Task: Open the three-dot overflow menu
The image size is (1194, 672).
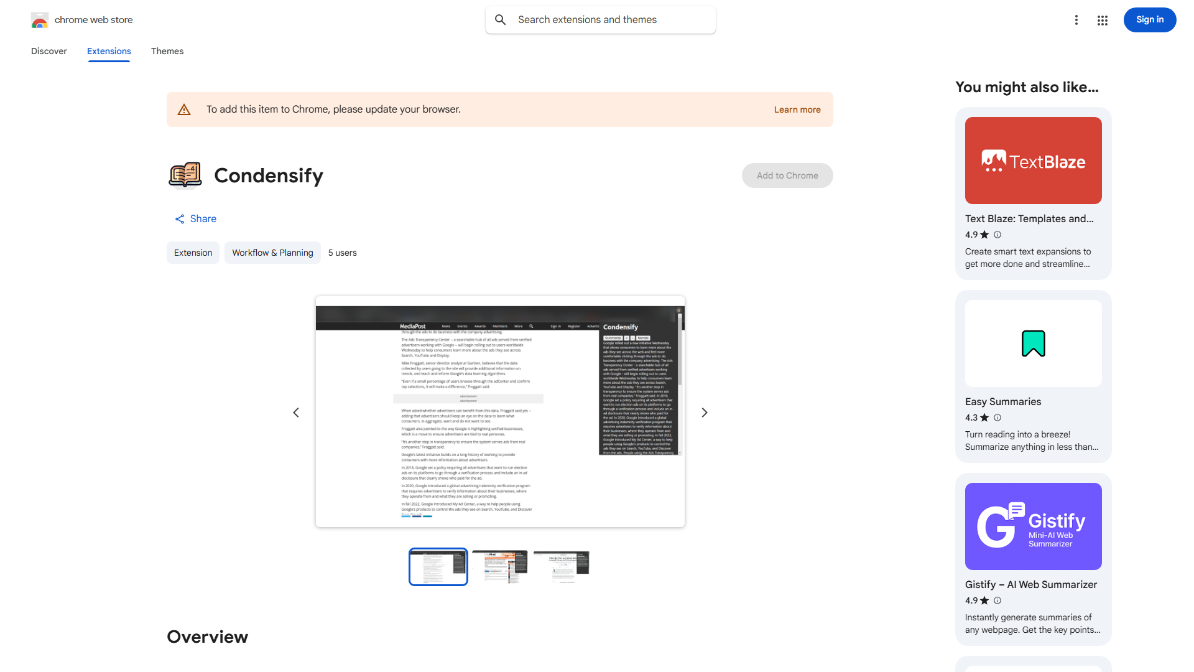Action: (1076, 19)
